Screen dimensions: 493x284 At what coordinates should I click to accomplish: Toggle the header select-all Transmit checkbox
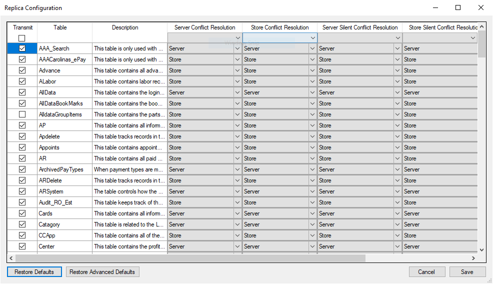click(x=21, y=38)
